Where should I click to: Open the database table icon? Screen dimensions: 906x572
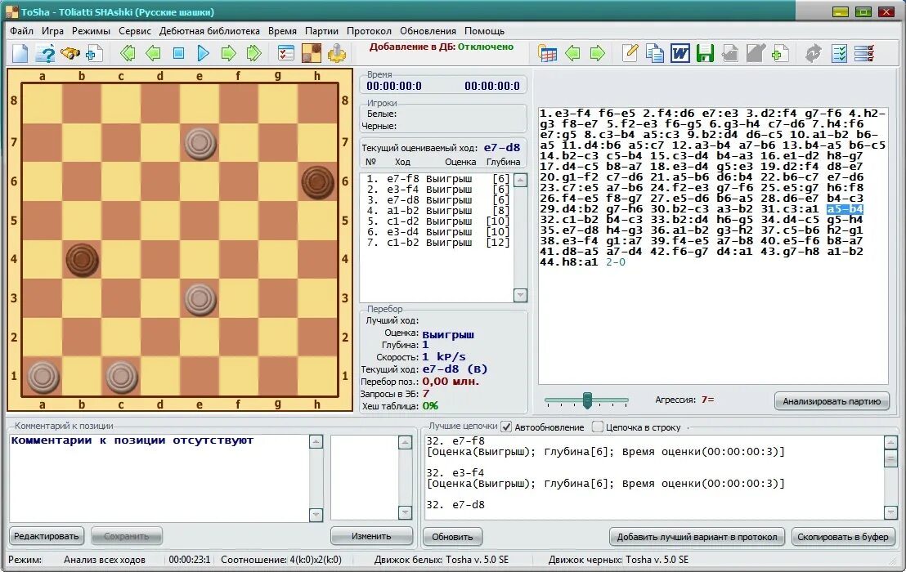547,54
